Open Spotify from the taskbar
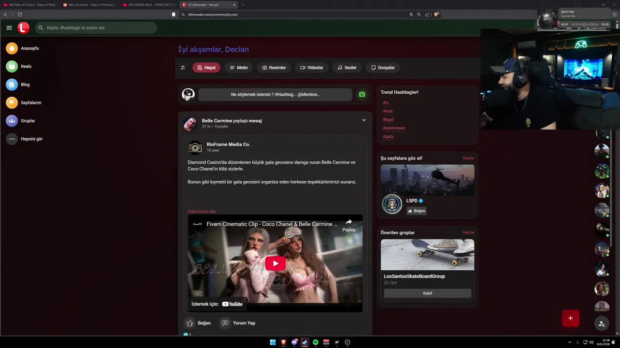This screenshot has height=348, width=620. point(315,342)
